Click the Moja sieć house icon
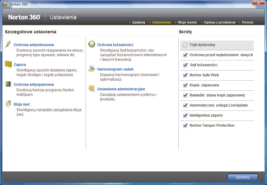Image resolution: width=267 pixels, height=185 pixels. 8,104
